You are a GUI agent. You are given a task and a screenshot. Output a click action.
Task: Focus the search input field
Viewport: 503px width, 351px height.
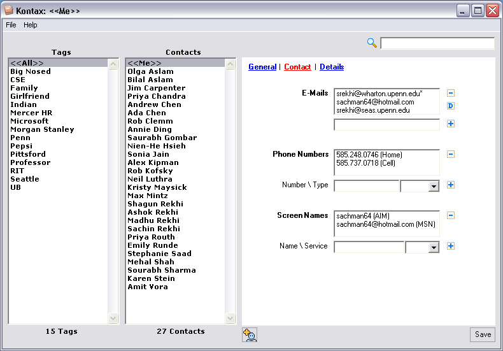point(437,43)
